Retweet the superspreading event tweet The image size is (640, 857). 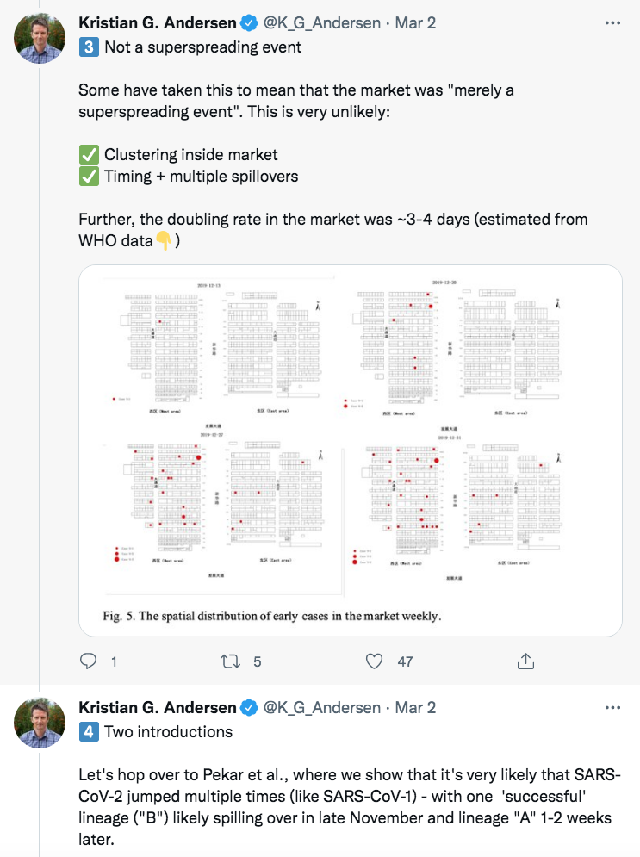point(230,661)
